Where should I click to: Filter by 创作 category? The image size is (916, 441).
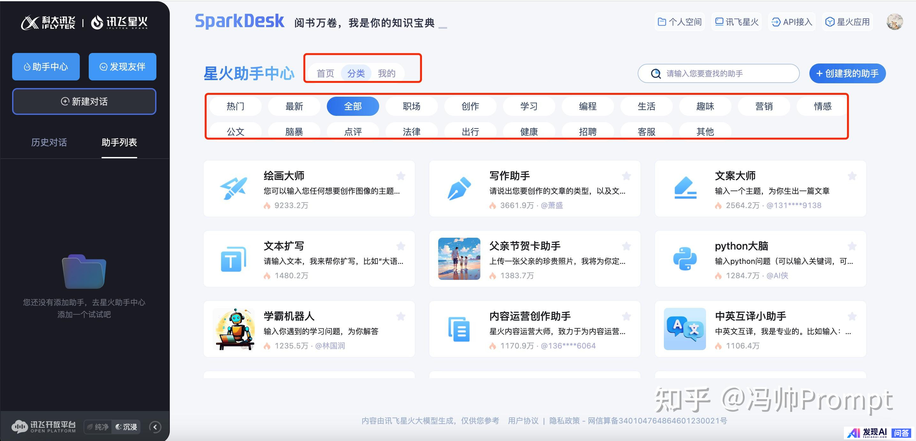point(470,106)
